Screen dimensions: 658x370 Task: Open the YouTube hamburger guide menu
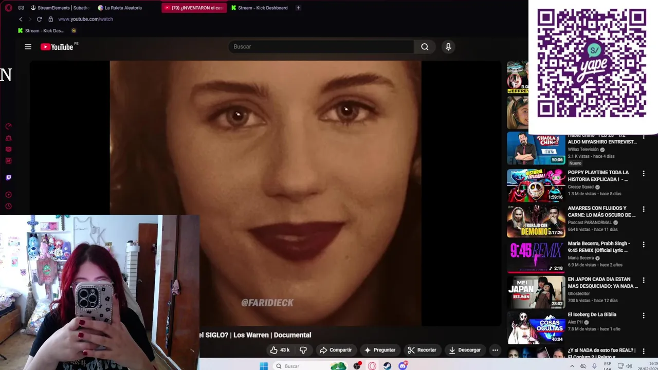pyautogui.click(x=28, y=47)
